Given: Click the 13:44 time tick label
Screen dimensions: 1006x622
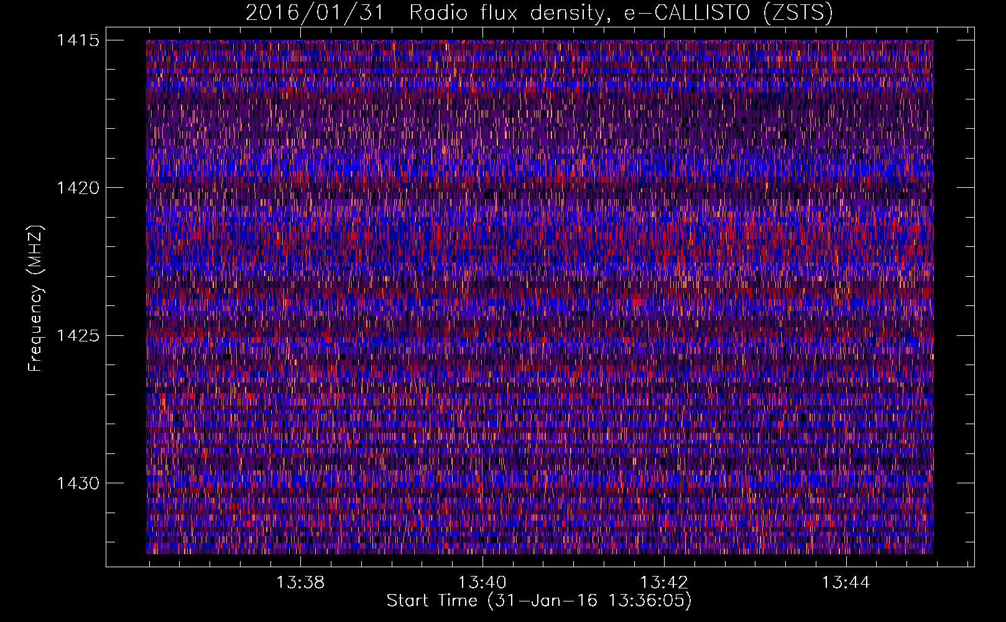Looking at the screenshot, I should [846, 583].
